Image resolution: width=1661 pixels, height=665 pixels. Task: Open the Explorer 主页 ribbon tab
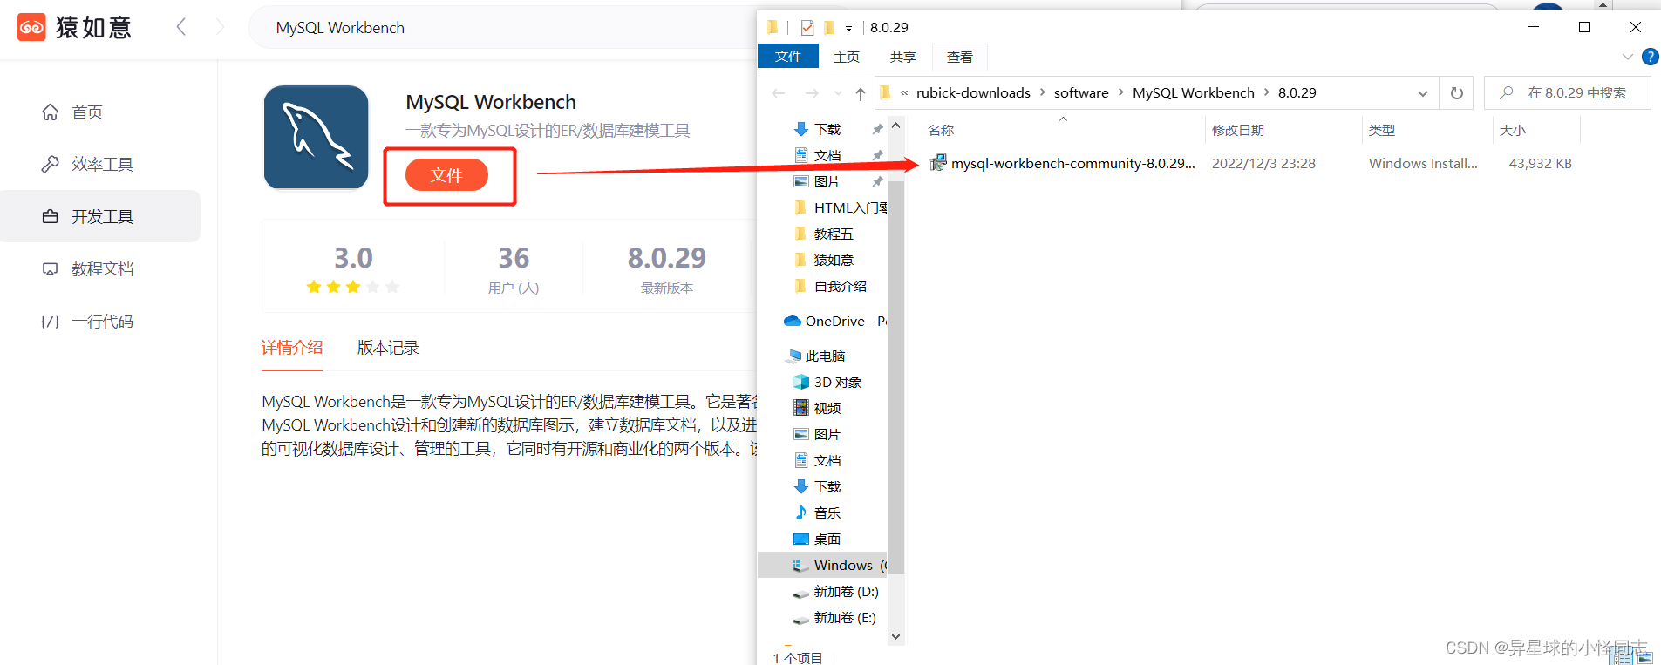(x=847, y=57)
